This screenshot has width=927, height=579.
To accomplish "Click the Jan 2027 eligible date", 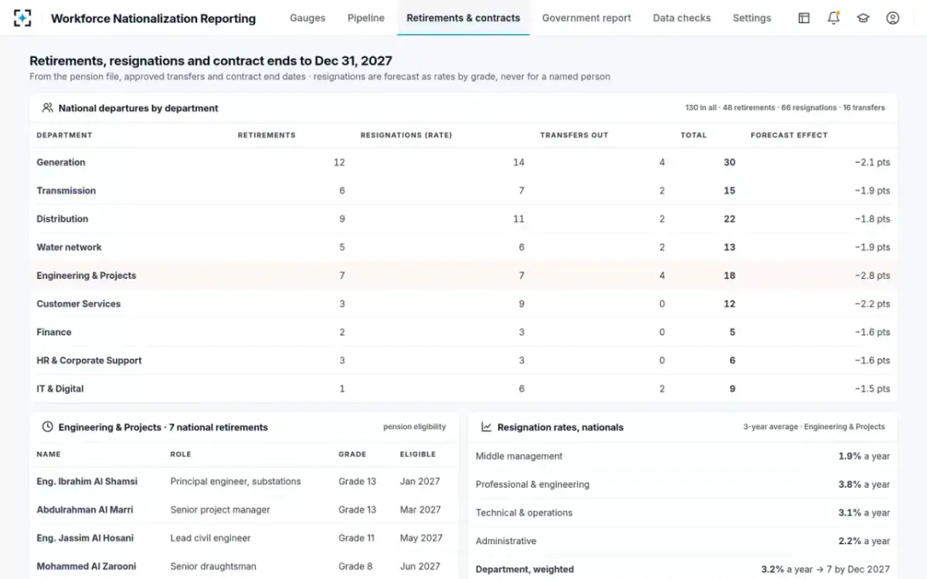I will point(420,481).
